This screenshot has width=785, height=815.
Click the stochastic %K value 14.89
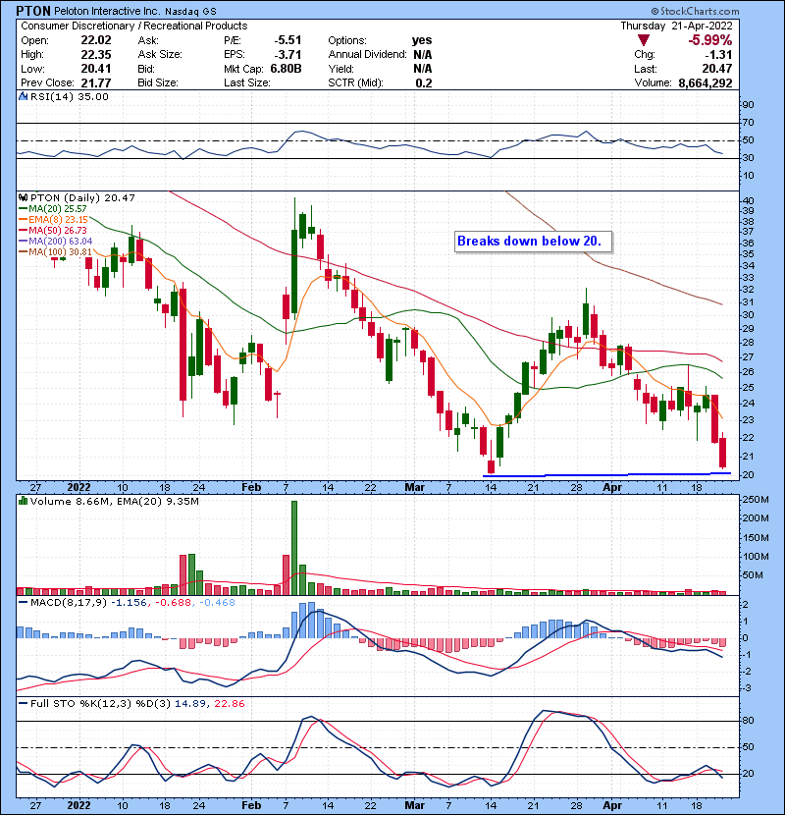pos(189,703)
